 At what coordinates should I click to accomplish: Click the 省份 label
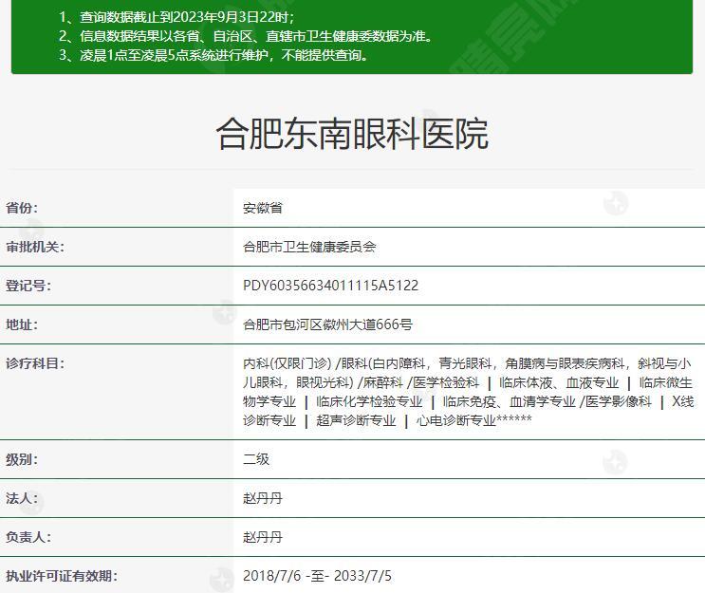22,208
